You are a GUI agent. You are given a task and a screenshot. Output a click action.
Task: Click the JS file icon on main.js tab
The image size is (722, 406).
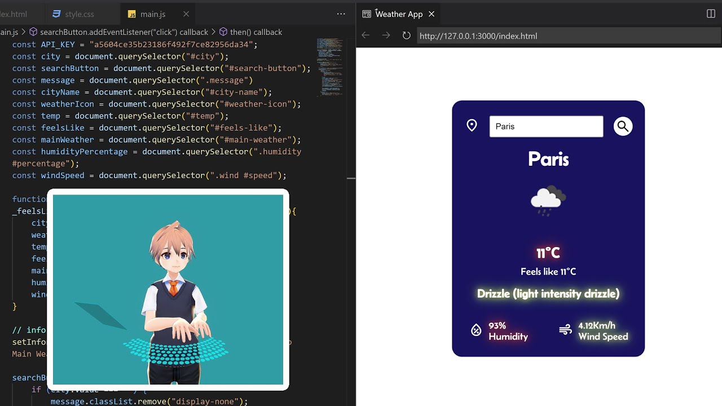click(132, 14)
